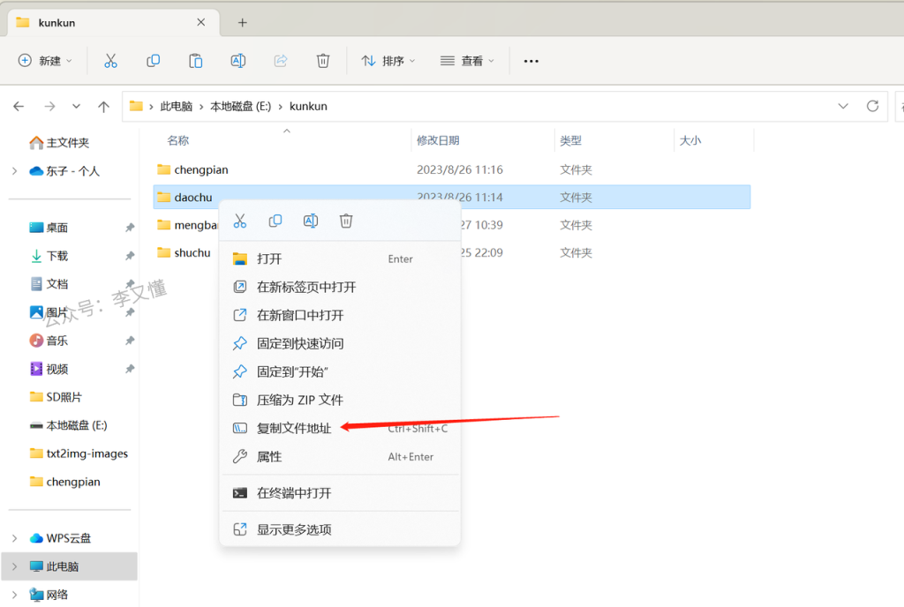Viewport: 904px width, 607px height.
Task: Click the paste icon in the toolbar
Action: coord(195,61)
